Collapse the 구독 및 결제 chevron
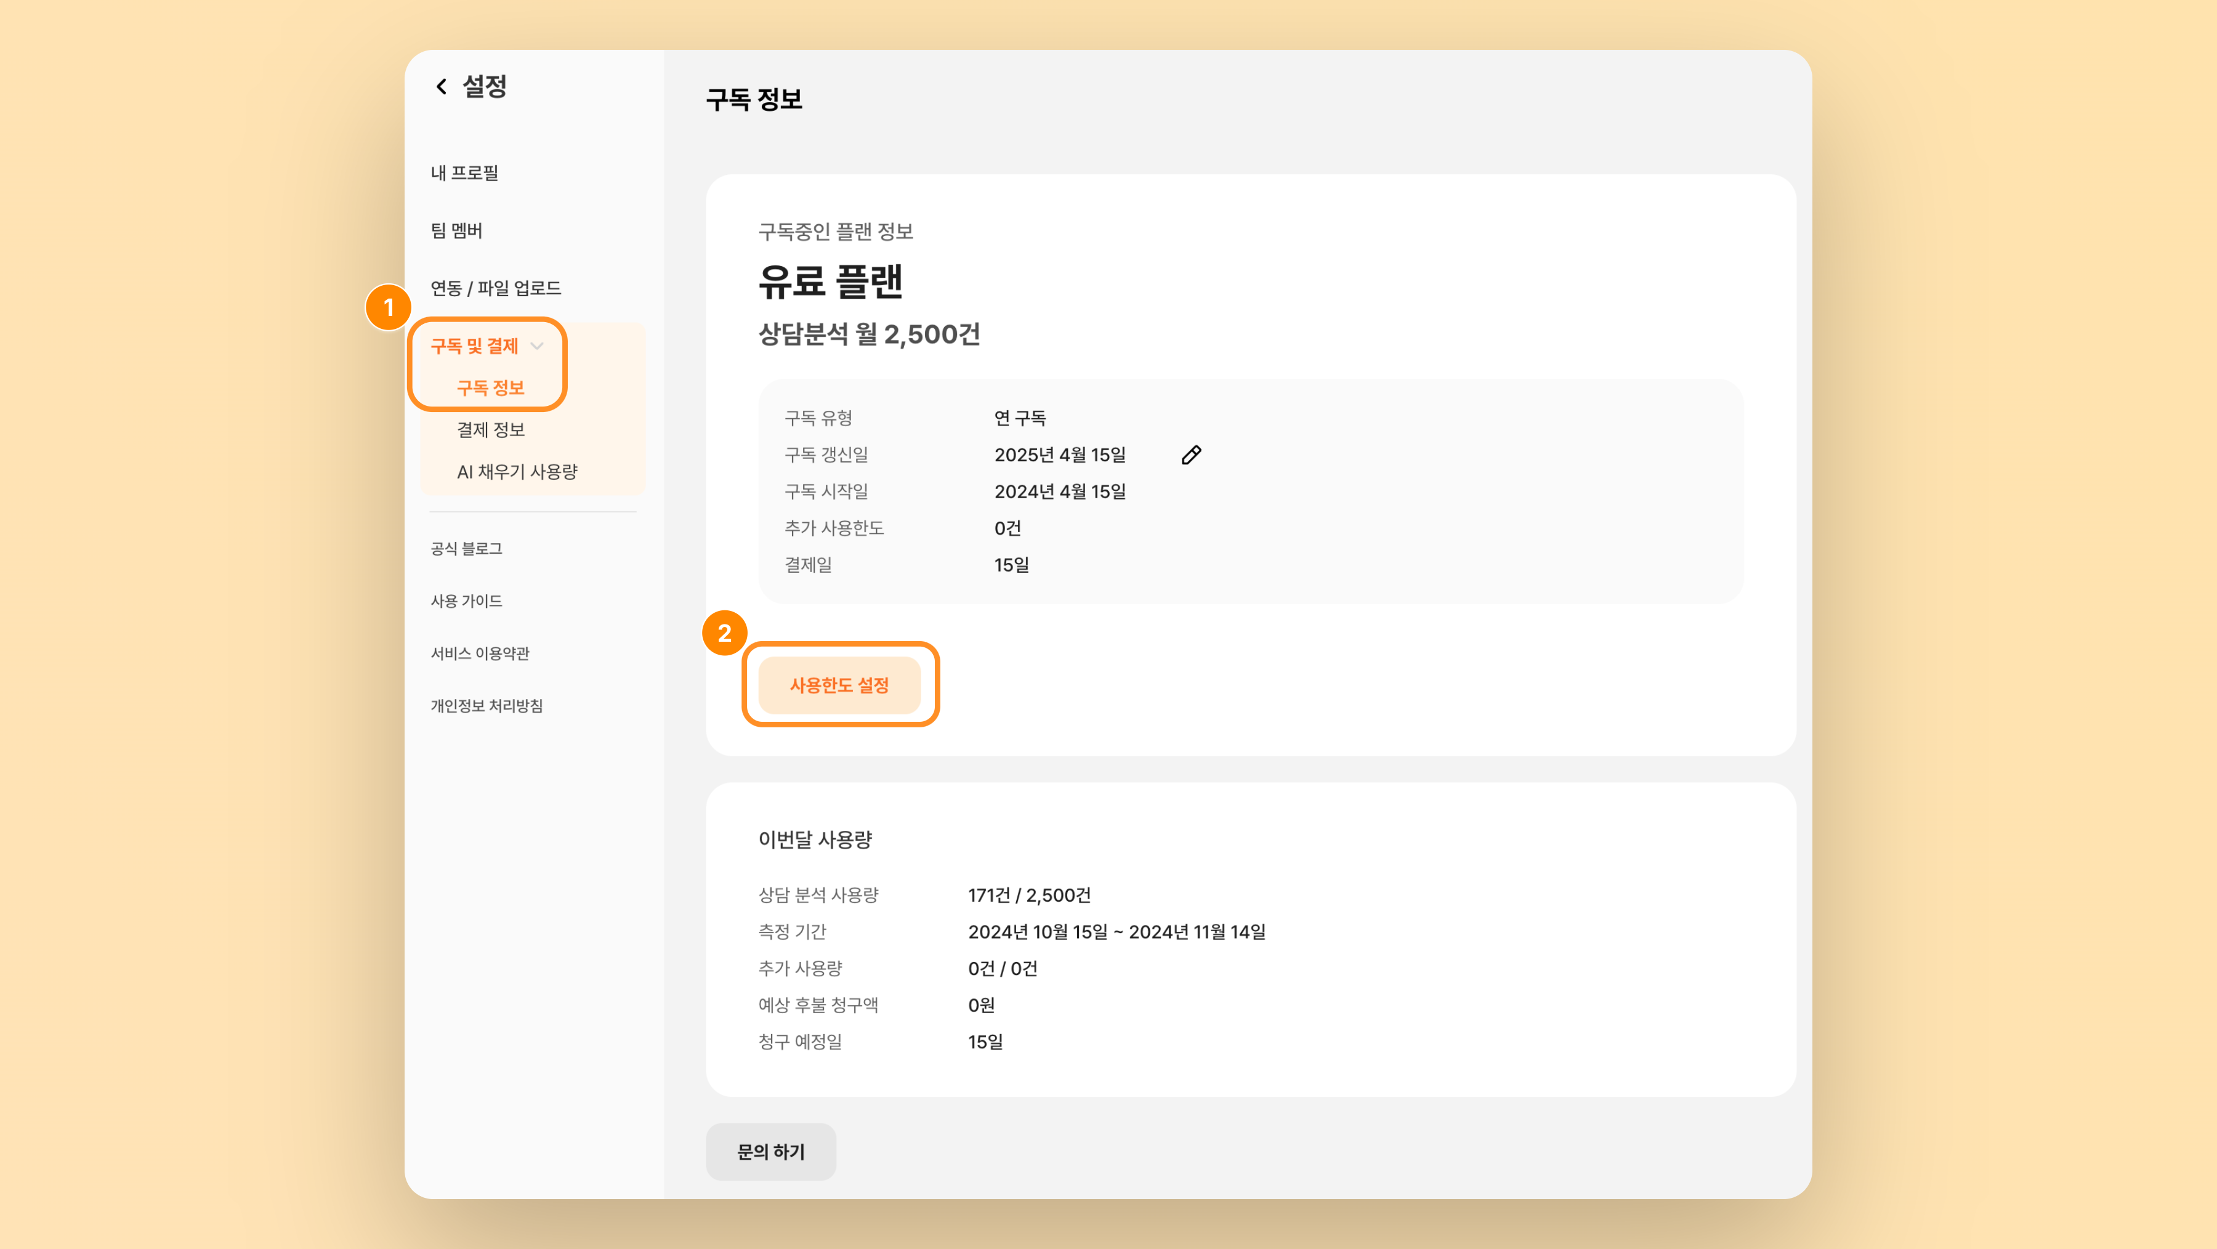 [537, 346]
